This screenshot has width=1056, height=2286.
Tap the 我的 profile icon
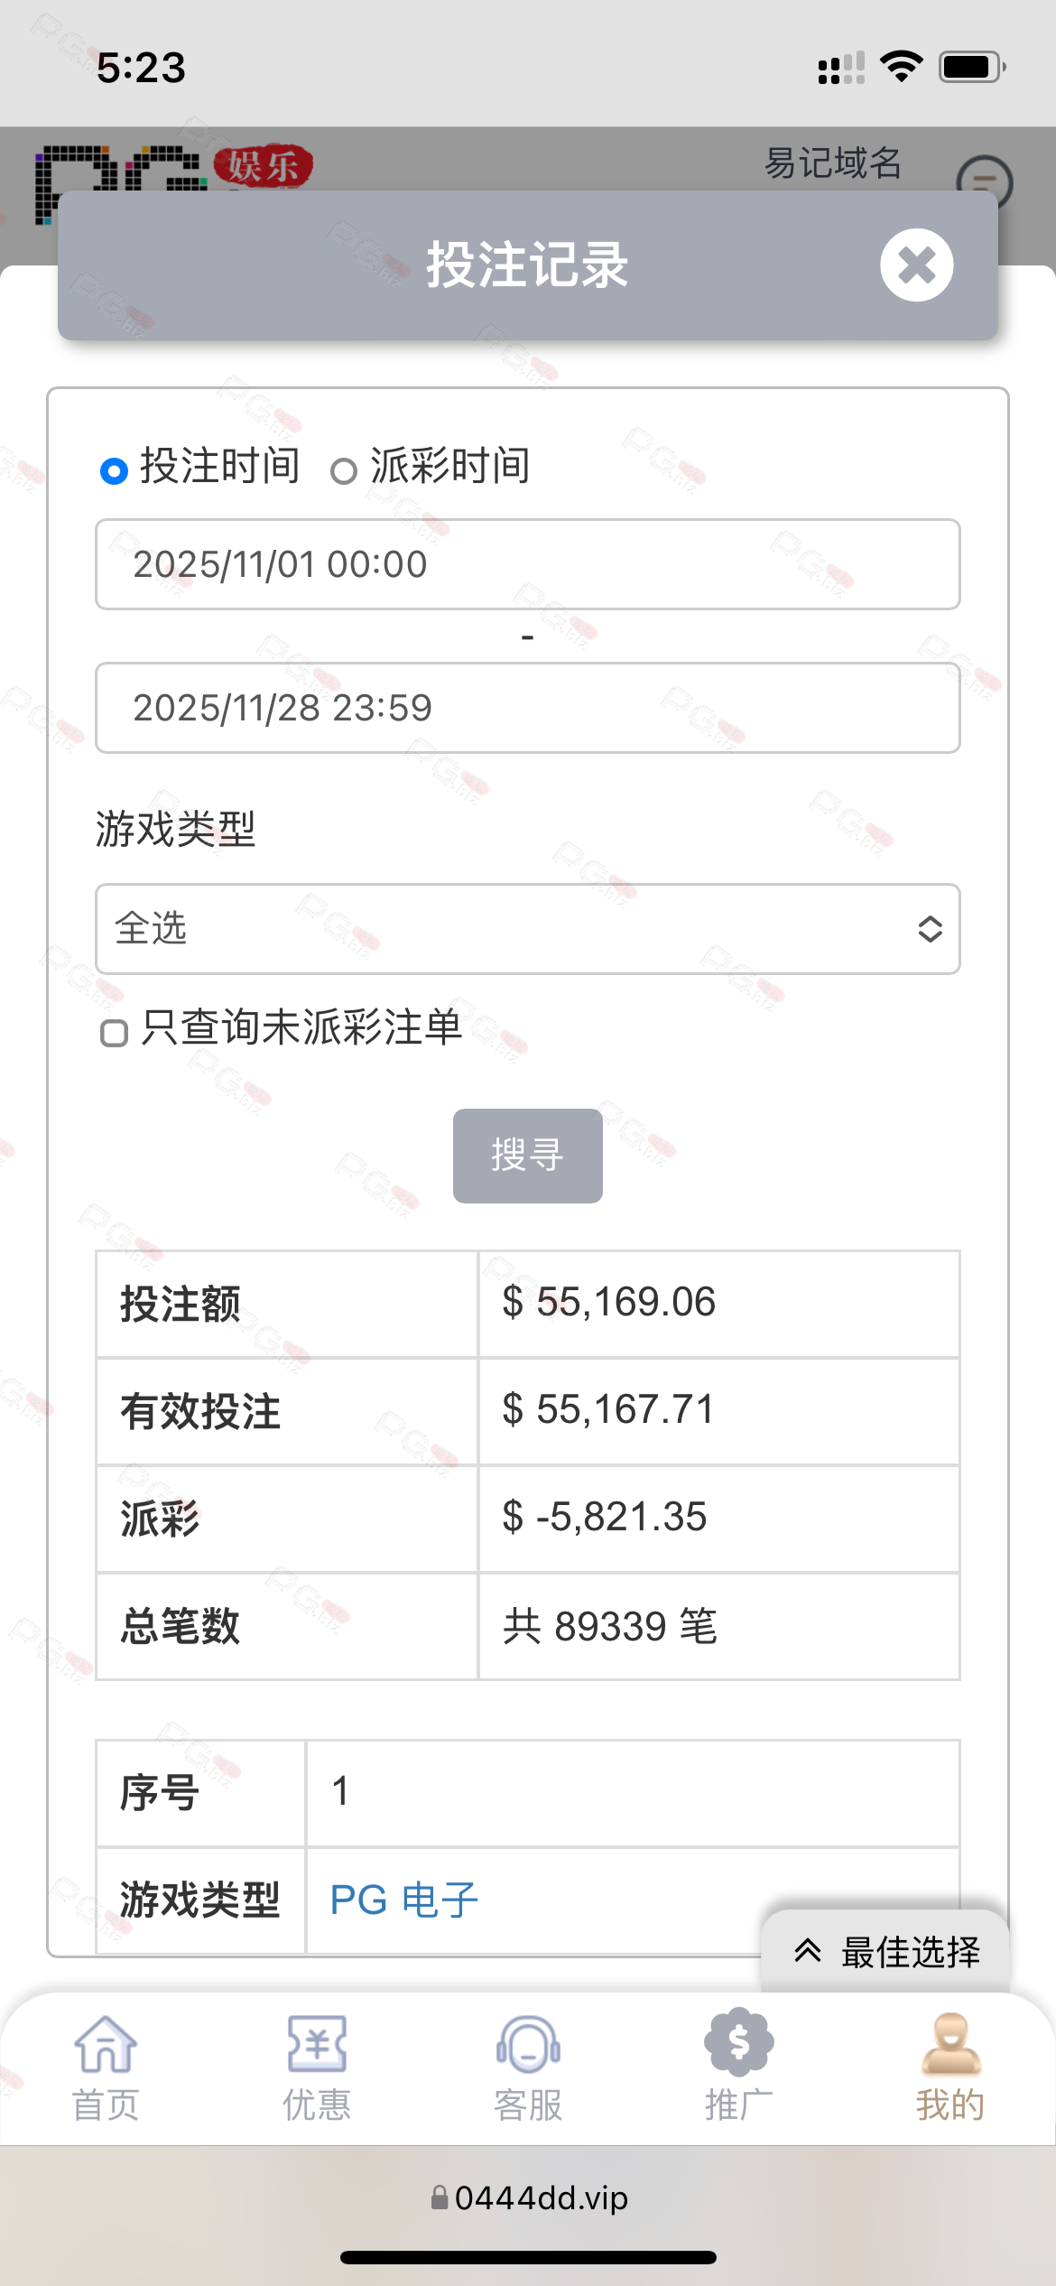pos(950,2044)
